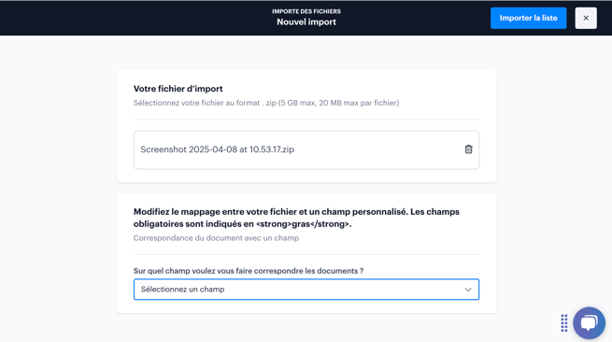Open the chat support bubble
The height and width of the screenshot is (342, 612).
coord(589,323)
